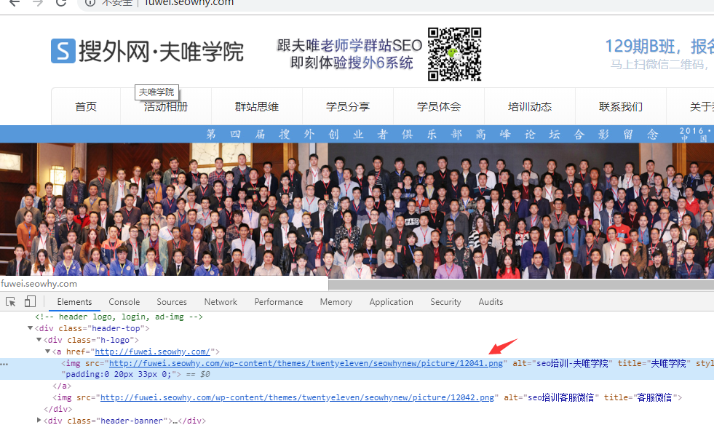Toggle the device toolbar icon in DevTools

(30, 302)
